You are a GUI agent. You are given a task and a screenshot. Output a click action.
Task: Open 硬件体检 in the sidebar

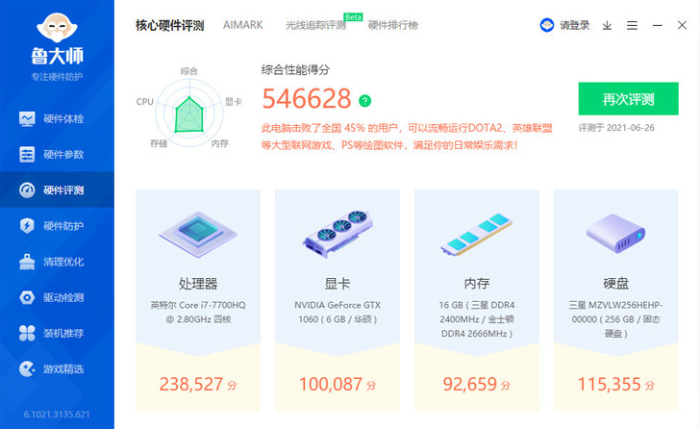click(57, 118)
